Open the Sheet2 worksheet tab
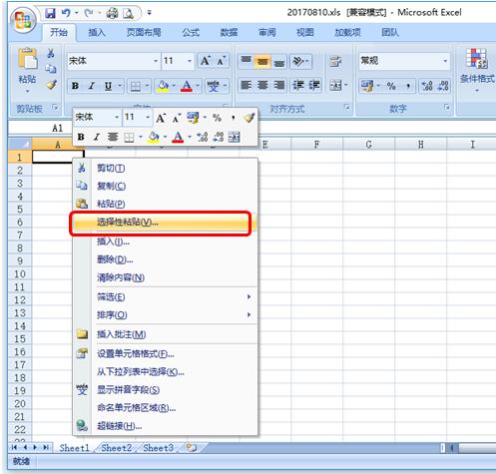This screenshot has height=474, width=496. pos(117,448)
